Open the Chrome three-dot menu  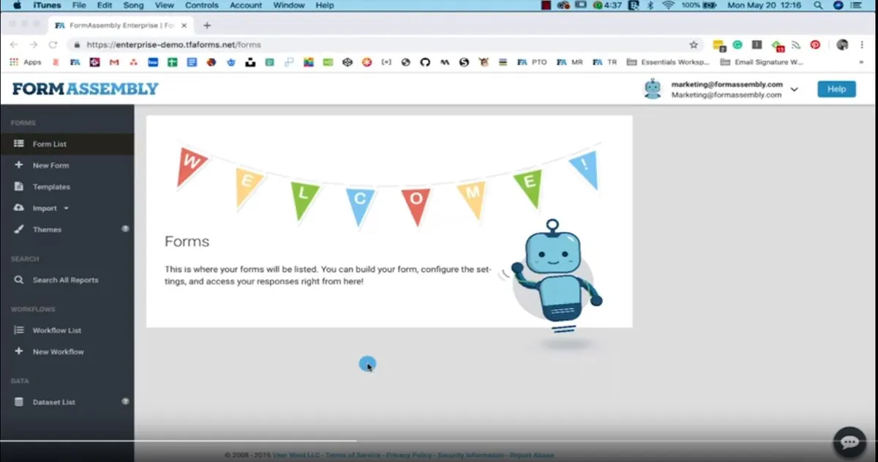tap(863, 45)
